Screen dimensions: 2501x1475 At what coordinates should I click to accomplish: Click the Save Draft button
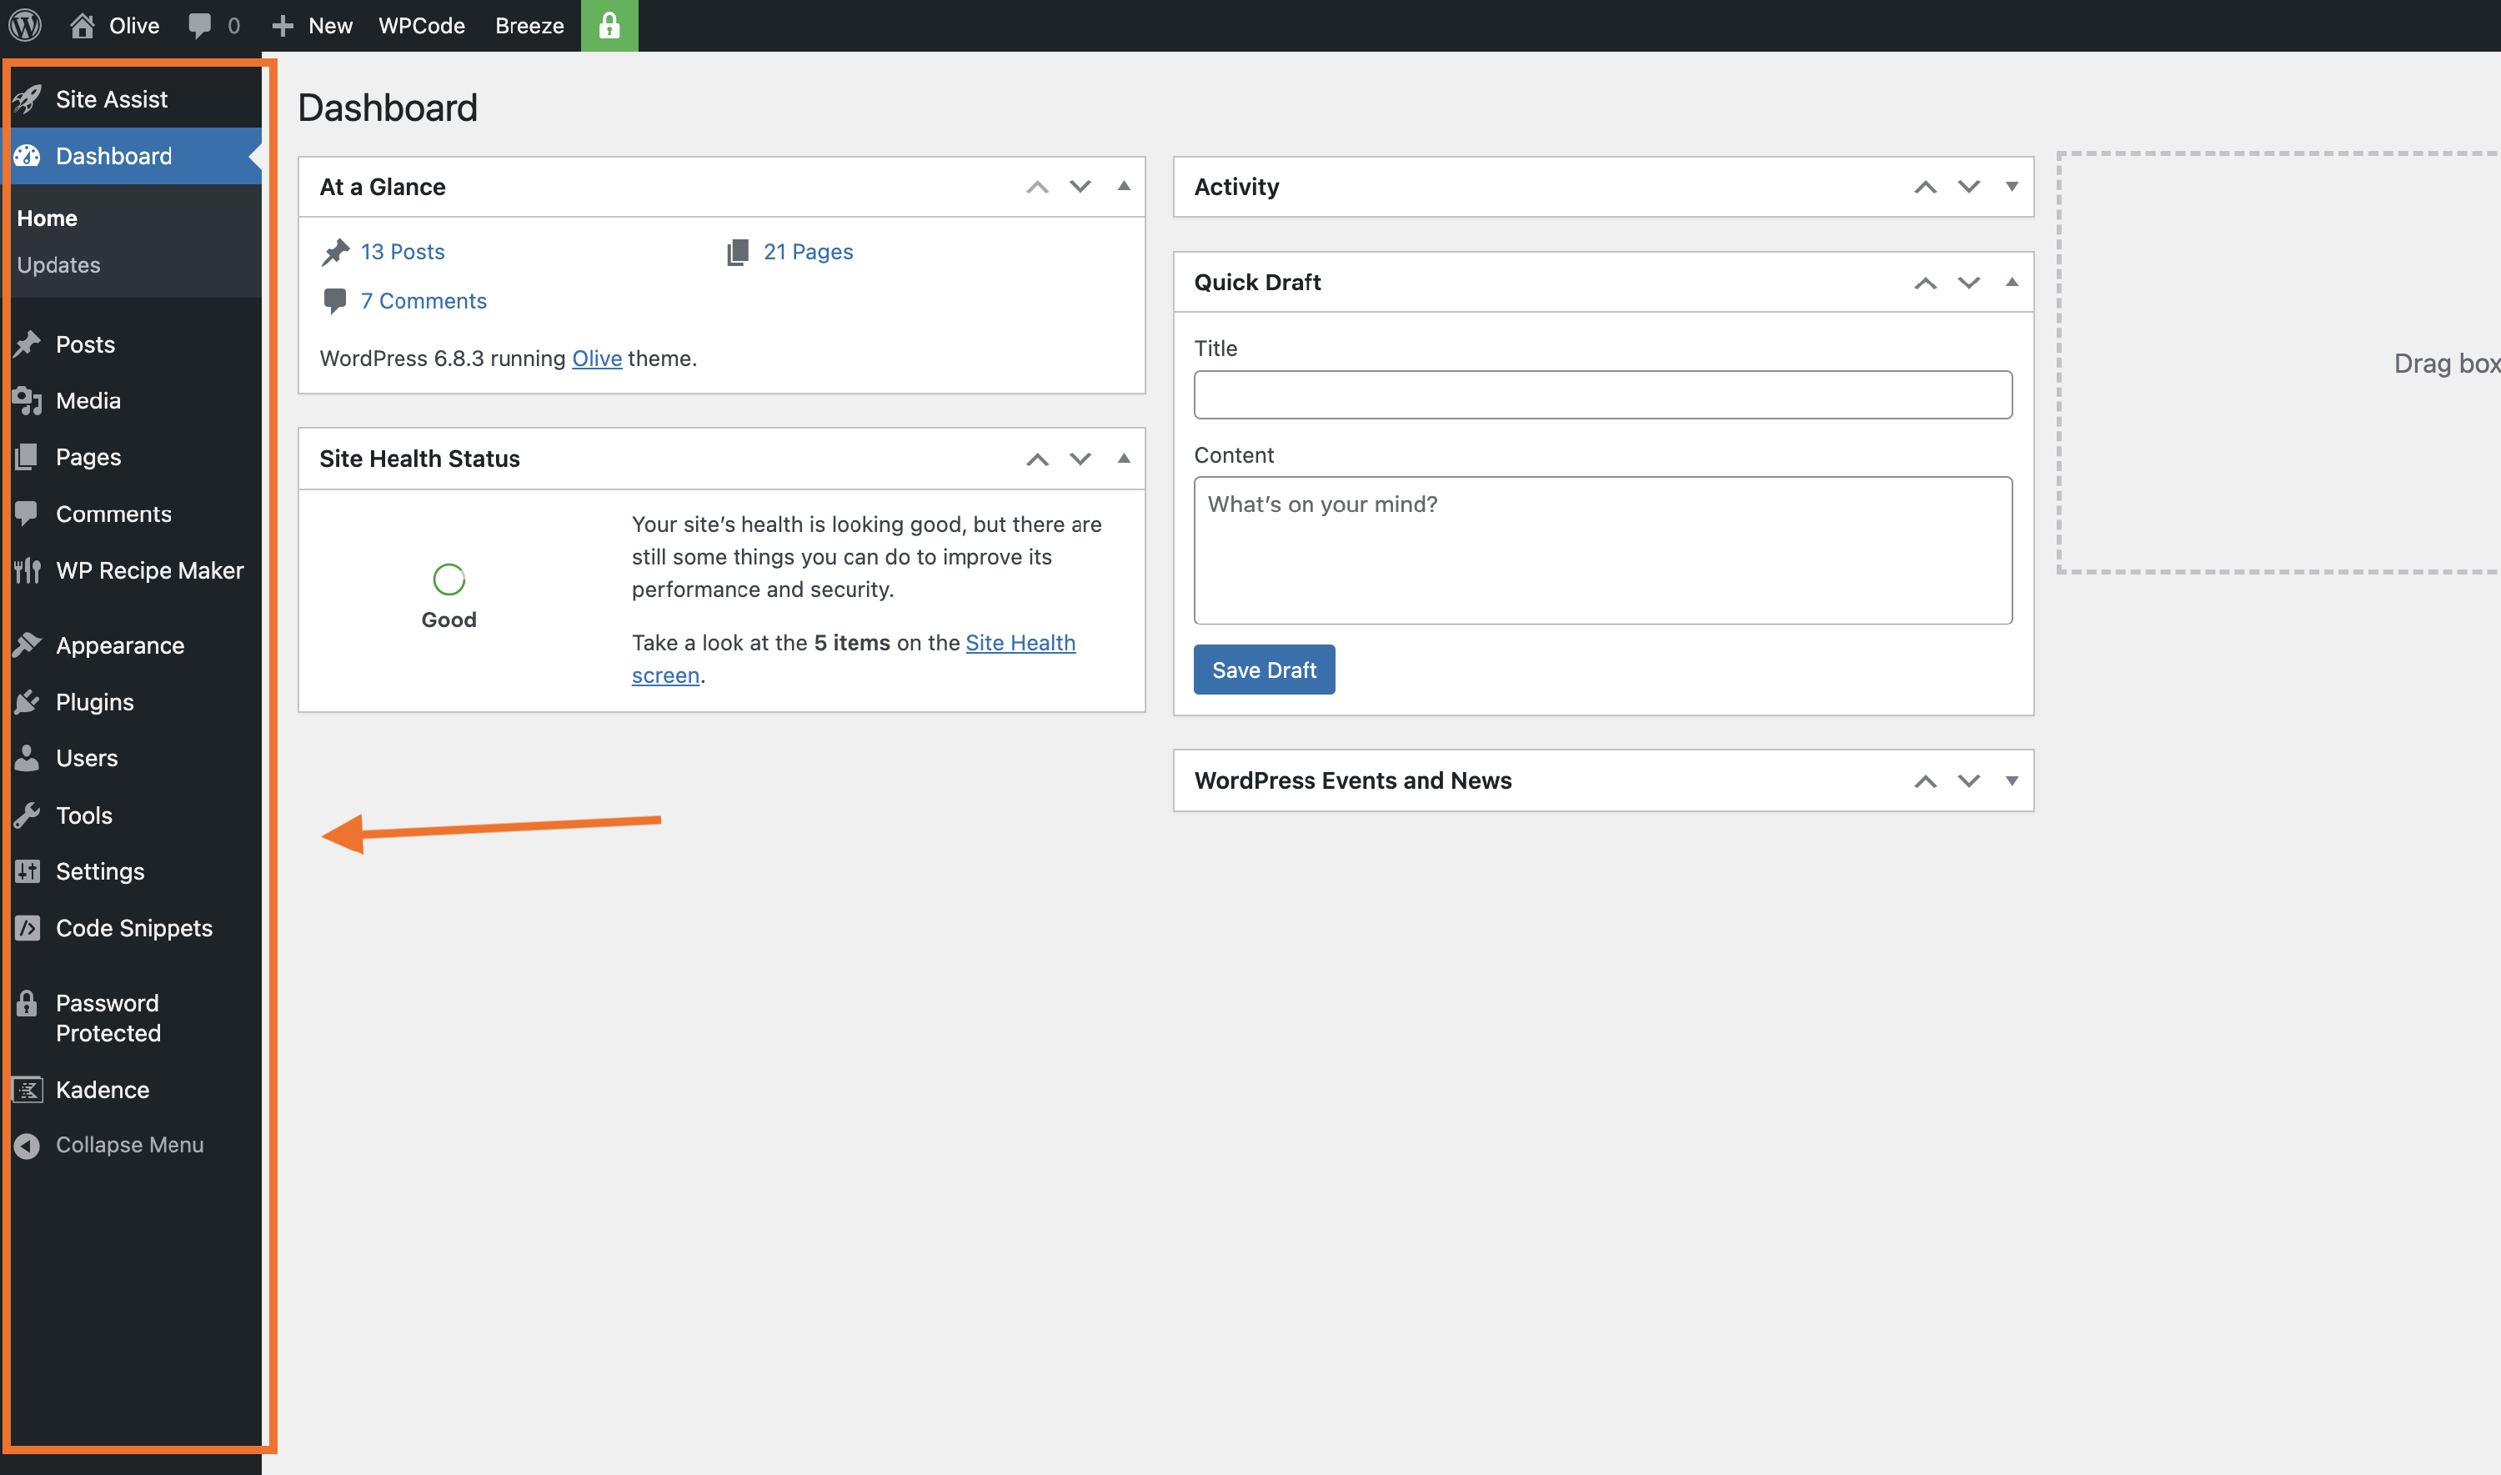pyautogui.click(x=1263, y=670)
